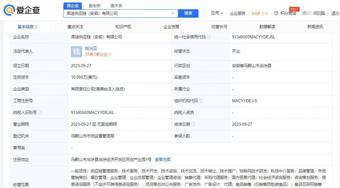Screen dimensions: 340x188
Task: Open legal representative 钱治亚 link
Action: 91,48
